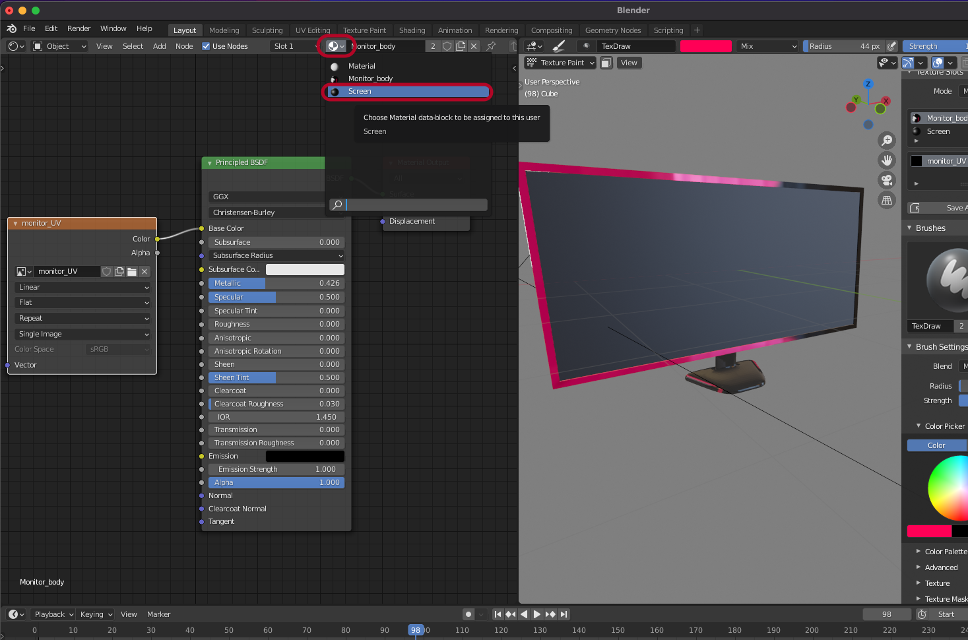Toggle viewport gizmos display button
This screenshot has width=968, height=640.
click(x=909, y=63)
